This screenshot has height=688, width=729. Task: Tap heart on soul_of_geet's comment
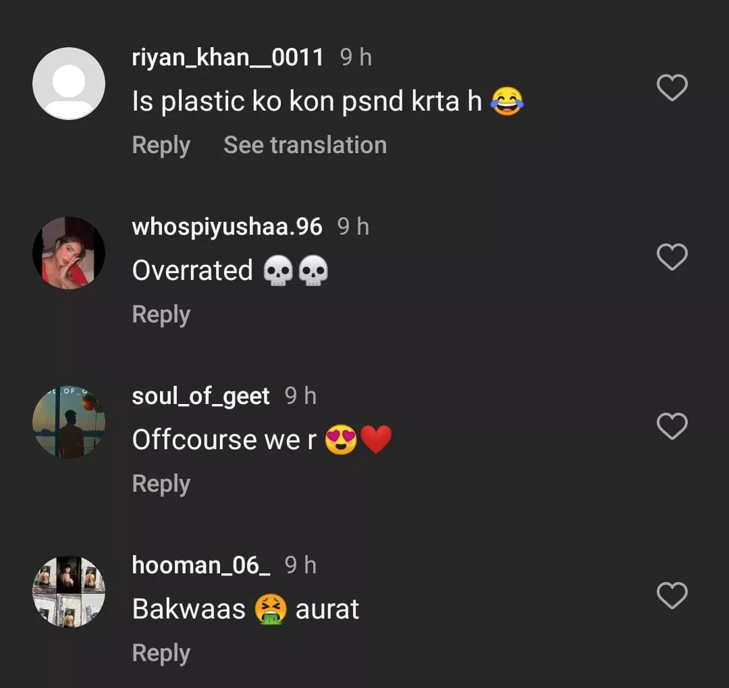click(x=672, y=427)
